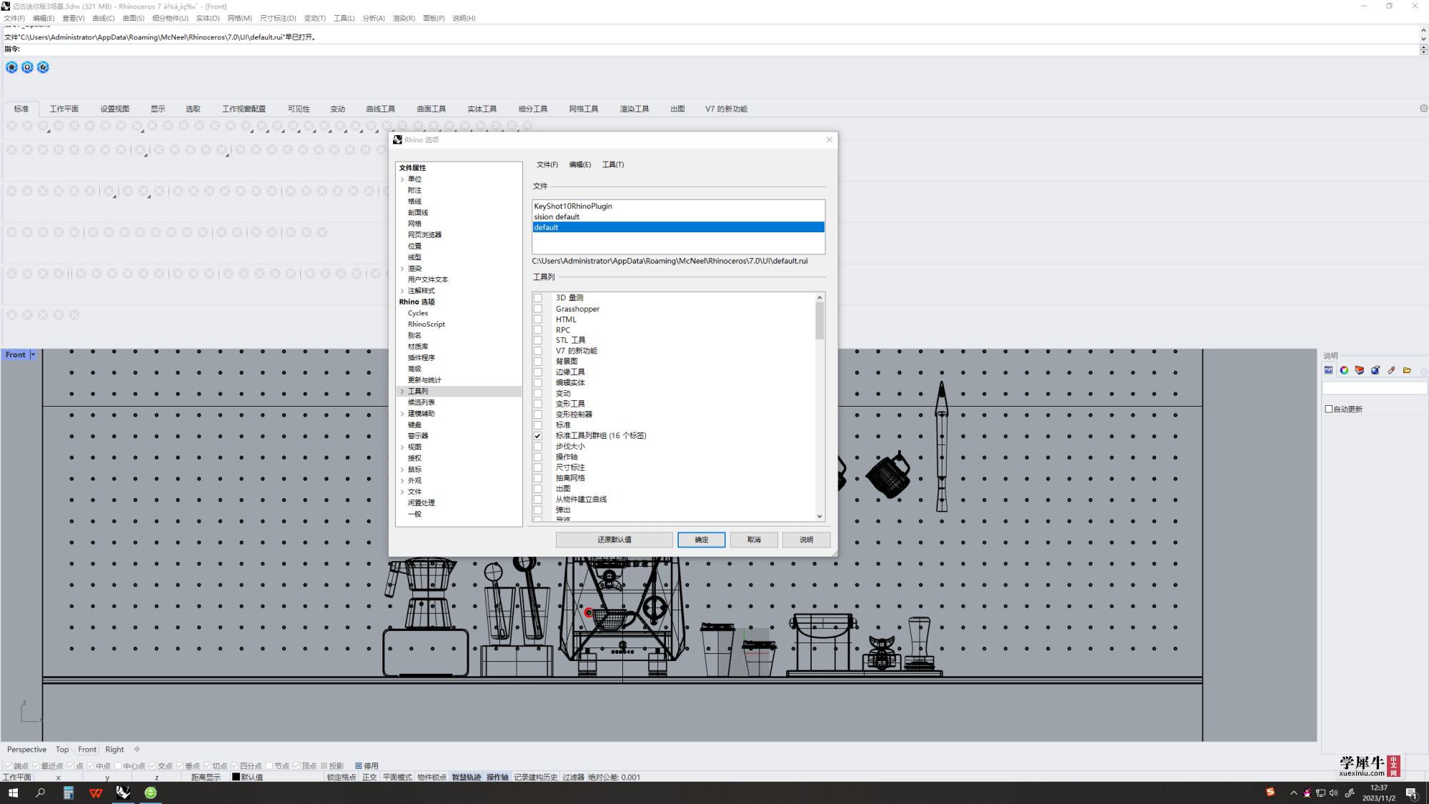Open the layers tab icon in the right panel
Image resolution: width=1429 pixels, height=804 pixels.
1360,370
